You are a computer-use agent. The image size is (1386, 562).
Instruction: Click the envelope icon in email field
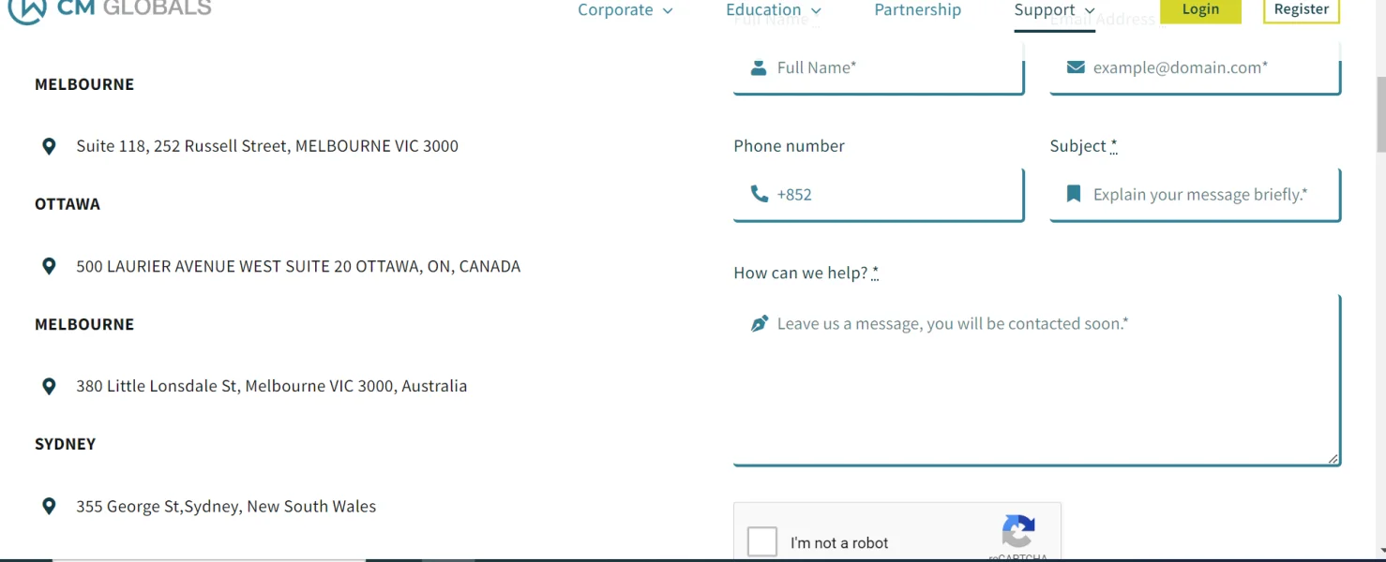pos(1076,67)
